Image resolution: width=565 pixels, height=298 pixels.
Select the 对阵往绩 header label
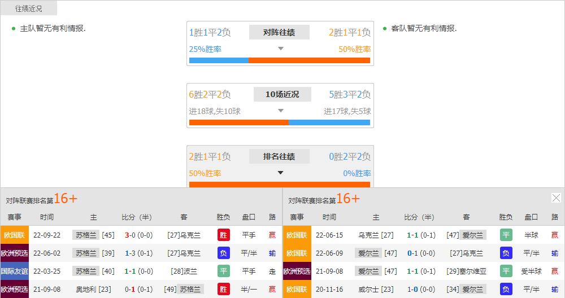point(279,32)
